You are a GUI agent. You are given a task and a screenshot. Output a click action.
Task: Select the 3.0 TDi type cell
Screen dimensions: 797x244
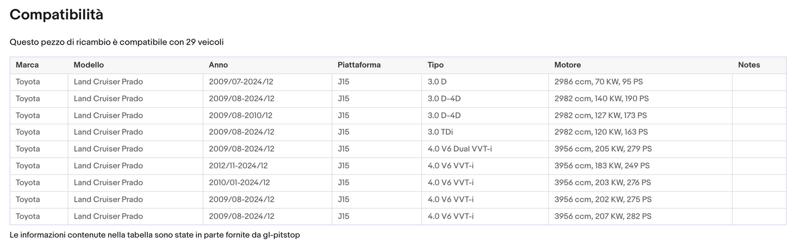[x=440, y=132]
